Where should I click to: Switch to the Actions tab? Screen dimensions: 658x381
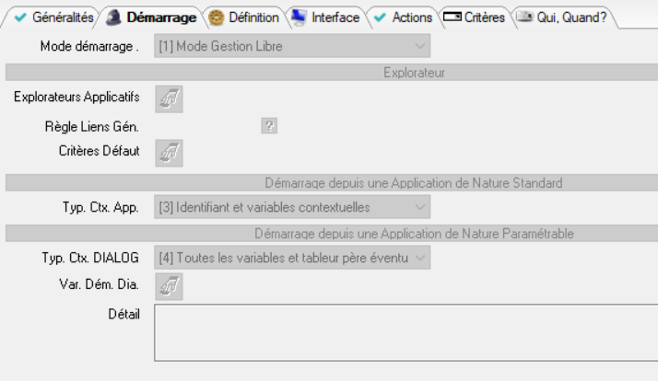(x=403, y=17)
